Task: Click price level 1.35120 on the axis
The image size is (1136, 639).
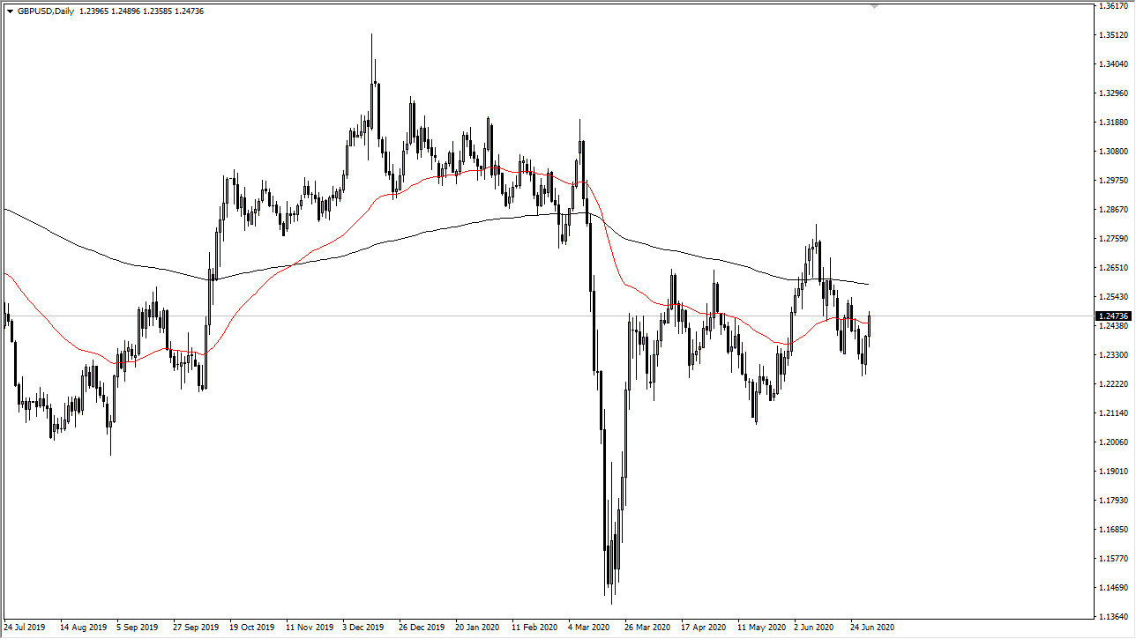Action: 1113,35
